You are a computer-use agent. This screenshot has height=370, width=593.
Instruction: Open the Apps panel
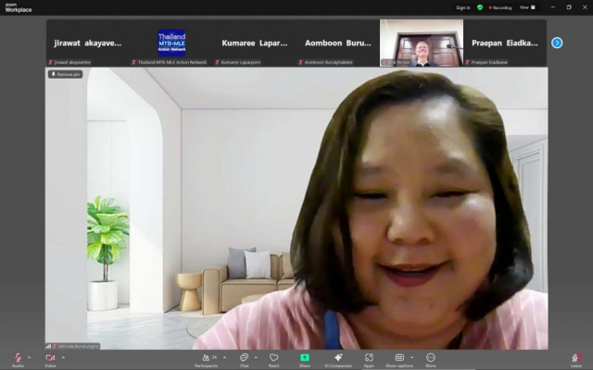coord(369,358)
